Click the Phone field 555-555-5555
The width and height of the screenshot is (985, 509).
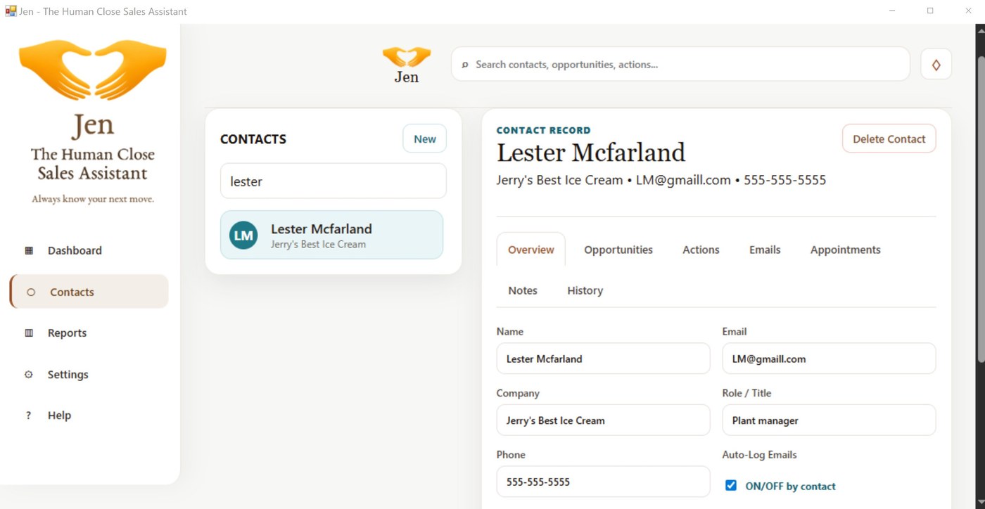pos(603,482)
